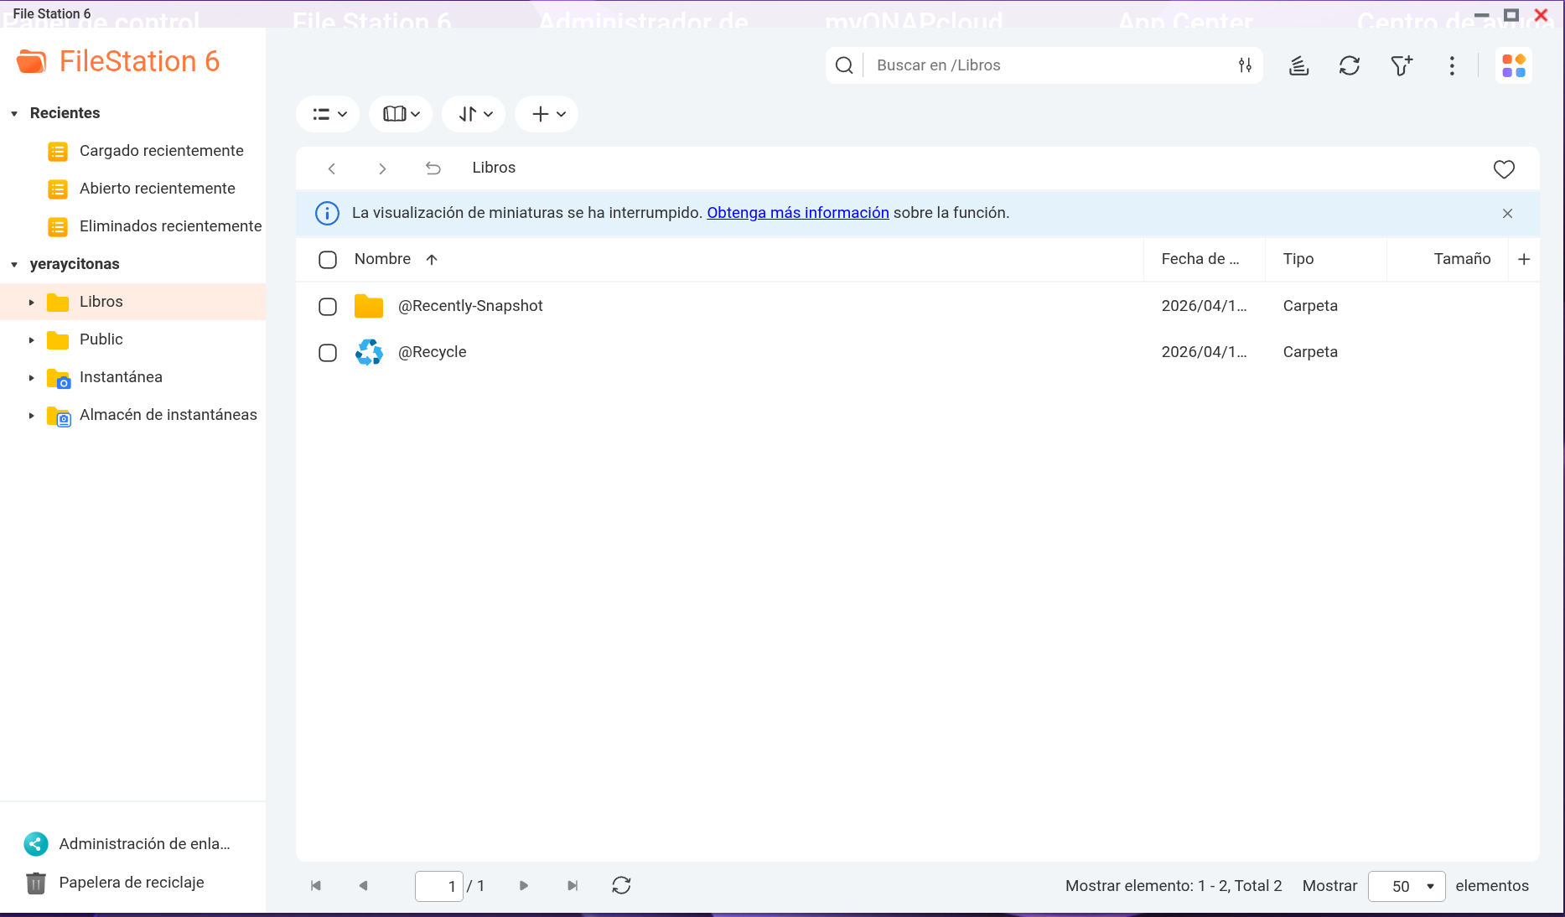Viewport: 1565px width, 917px height.
Task: Open the create-new plus dropdown
Action: 547,114
